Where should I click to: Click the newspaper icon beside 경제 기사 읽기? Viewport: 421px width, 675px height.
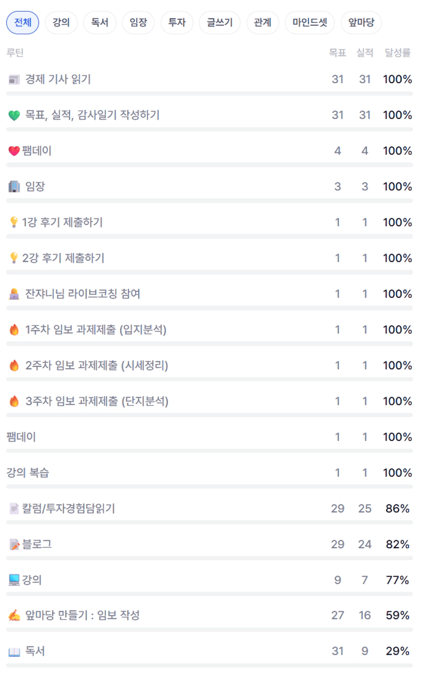14,79
